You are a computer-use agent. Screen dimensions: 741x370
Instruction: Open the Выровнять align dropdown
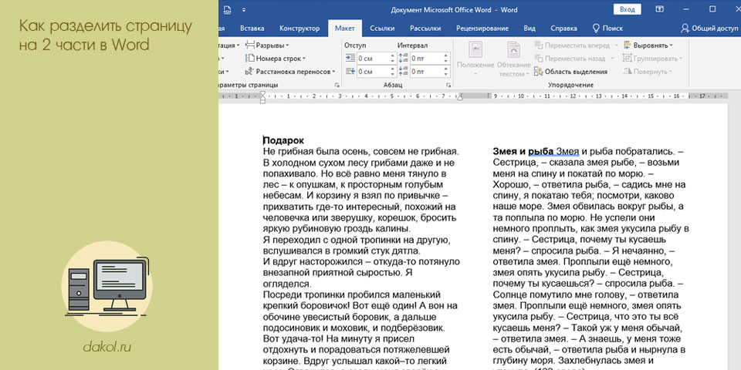648,45
